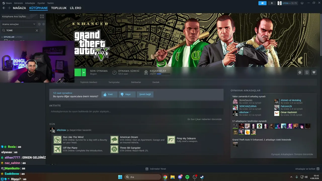322x181 pixels.
Task: Open Three-Bit Gangster achievement icon
Action: [x=114, y=149]
